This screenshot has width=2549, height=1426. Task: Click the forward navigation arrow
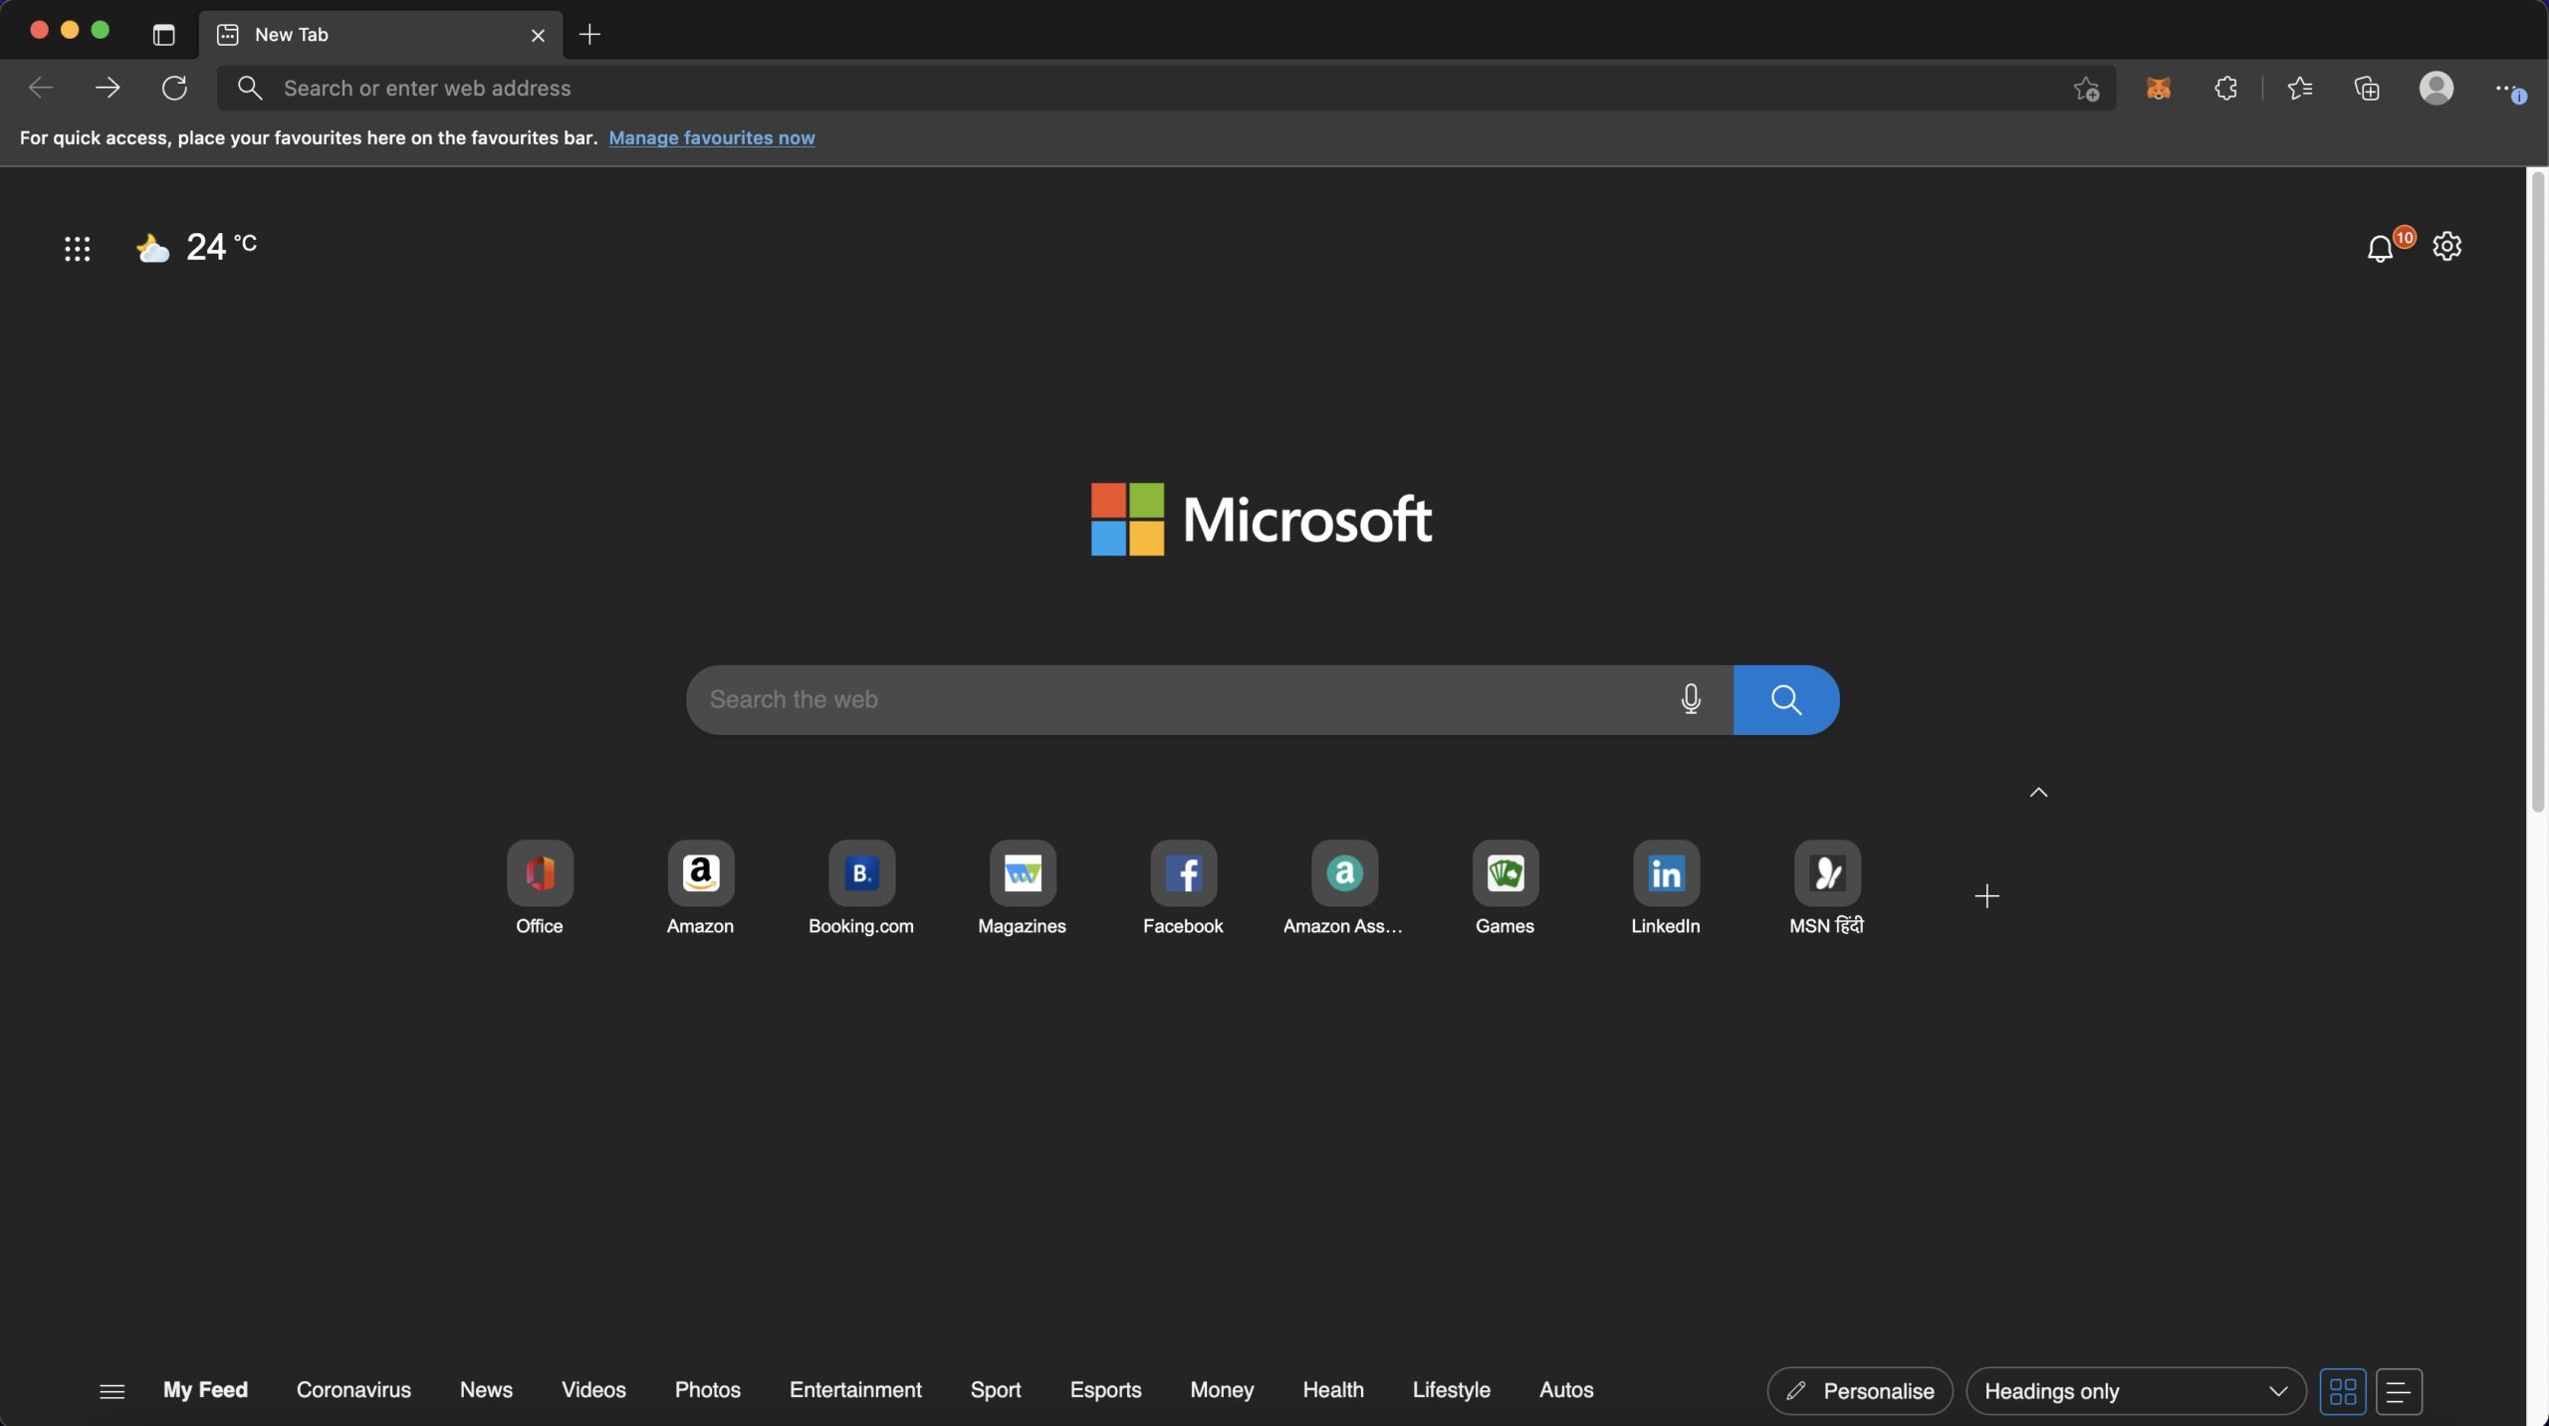(x=108, y=88)
